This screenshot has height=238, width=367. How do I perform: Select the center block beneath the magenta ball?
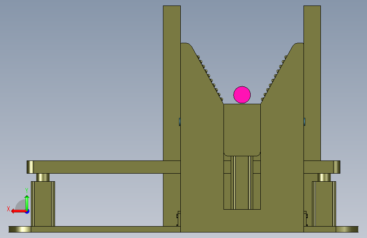(242, 130)
